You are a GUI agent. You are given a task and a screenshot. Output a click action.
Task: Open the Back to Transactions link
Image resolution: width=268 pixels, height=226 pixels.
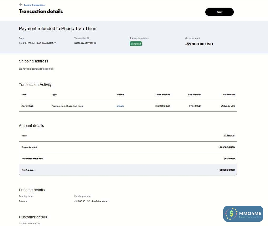34,5
